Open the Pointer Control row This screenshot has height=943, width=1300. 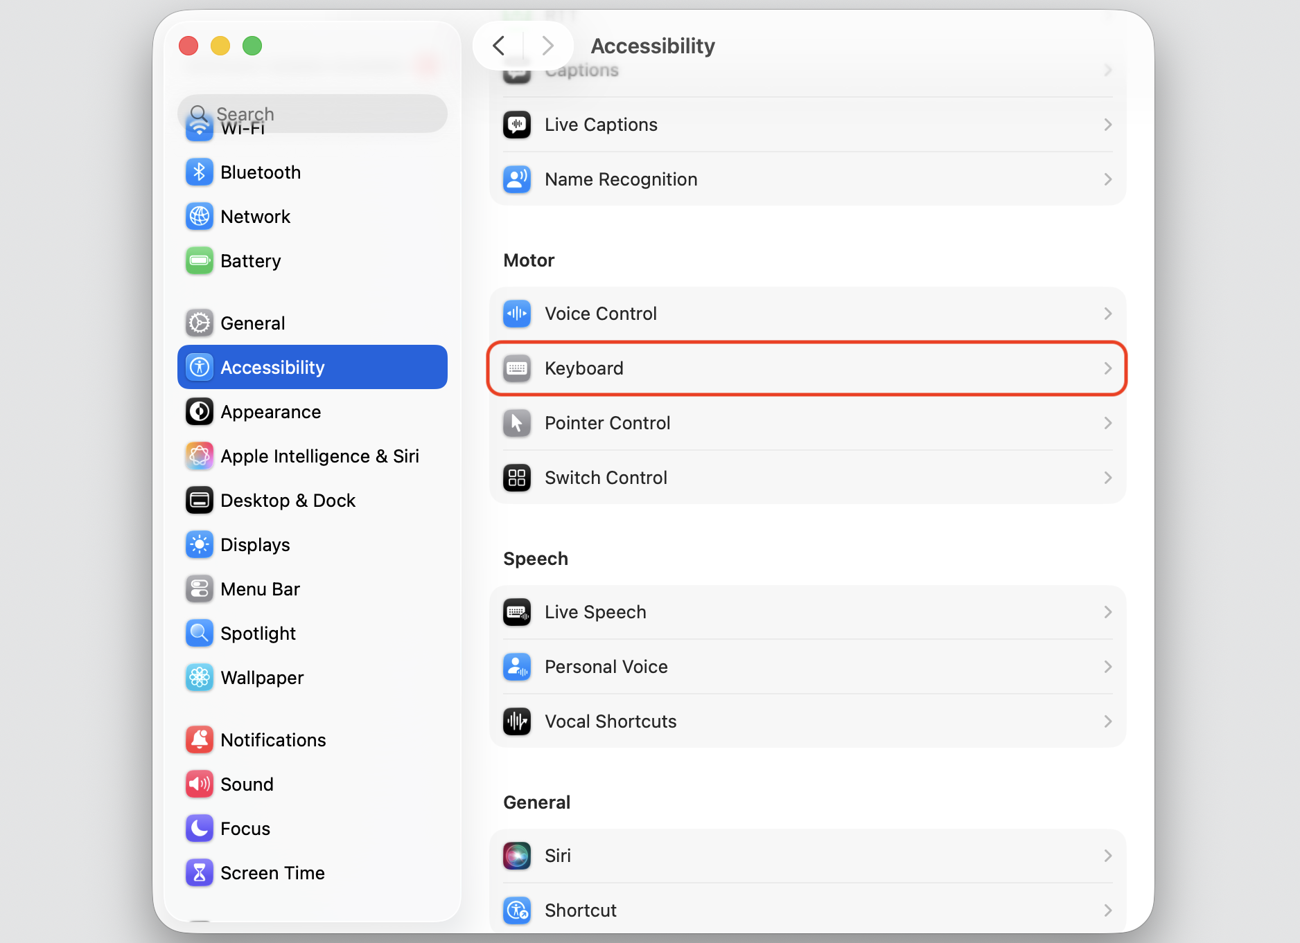pyautogui.click(x=808, y=423)
